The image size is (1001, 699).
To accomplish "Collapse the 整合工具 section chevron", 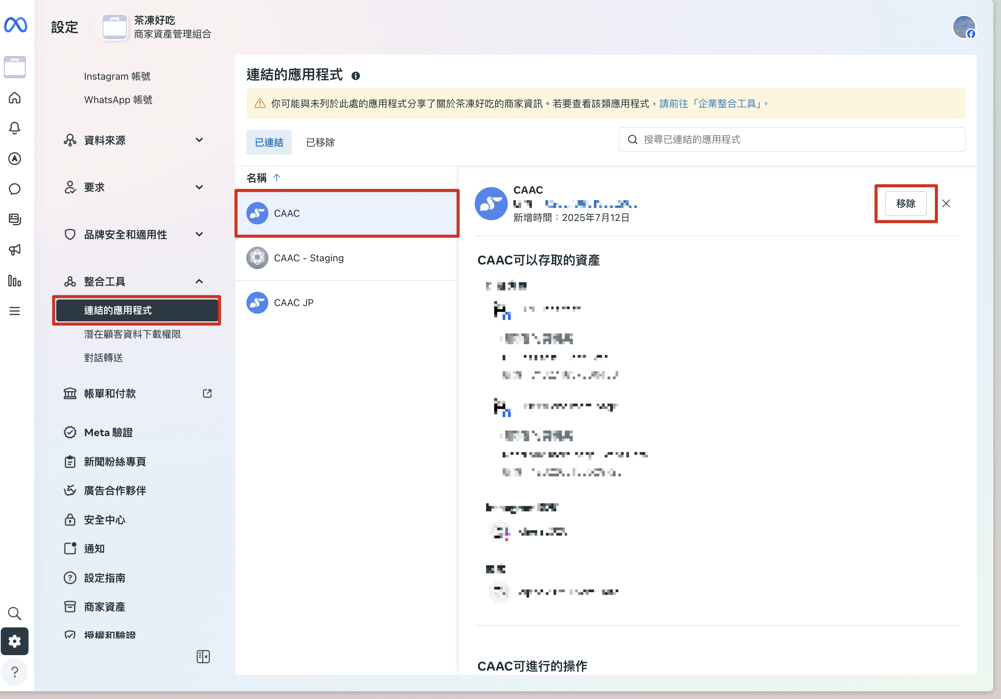I will pos(199,281).
